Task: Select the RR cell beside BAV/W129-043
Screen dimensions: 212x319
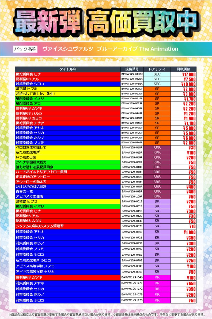Action: click(157, 277)
